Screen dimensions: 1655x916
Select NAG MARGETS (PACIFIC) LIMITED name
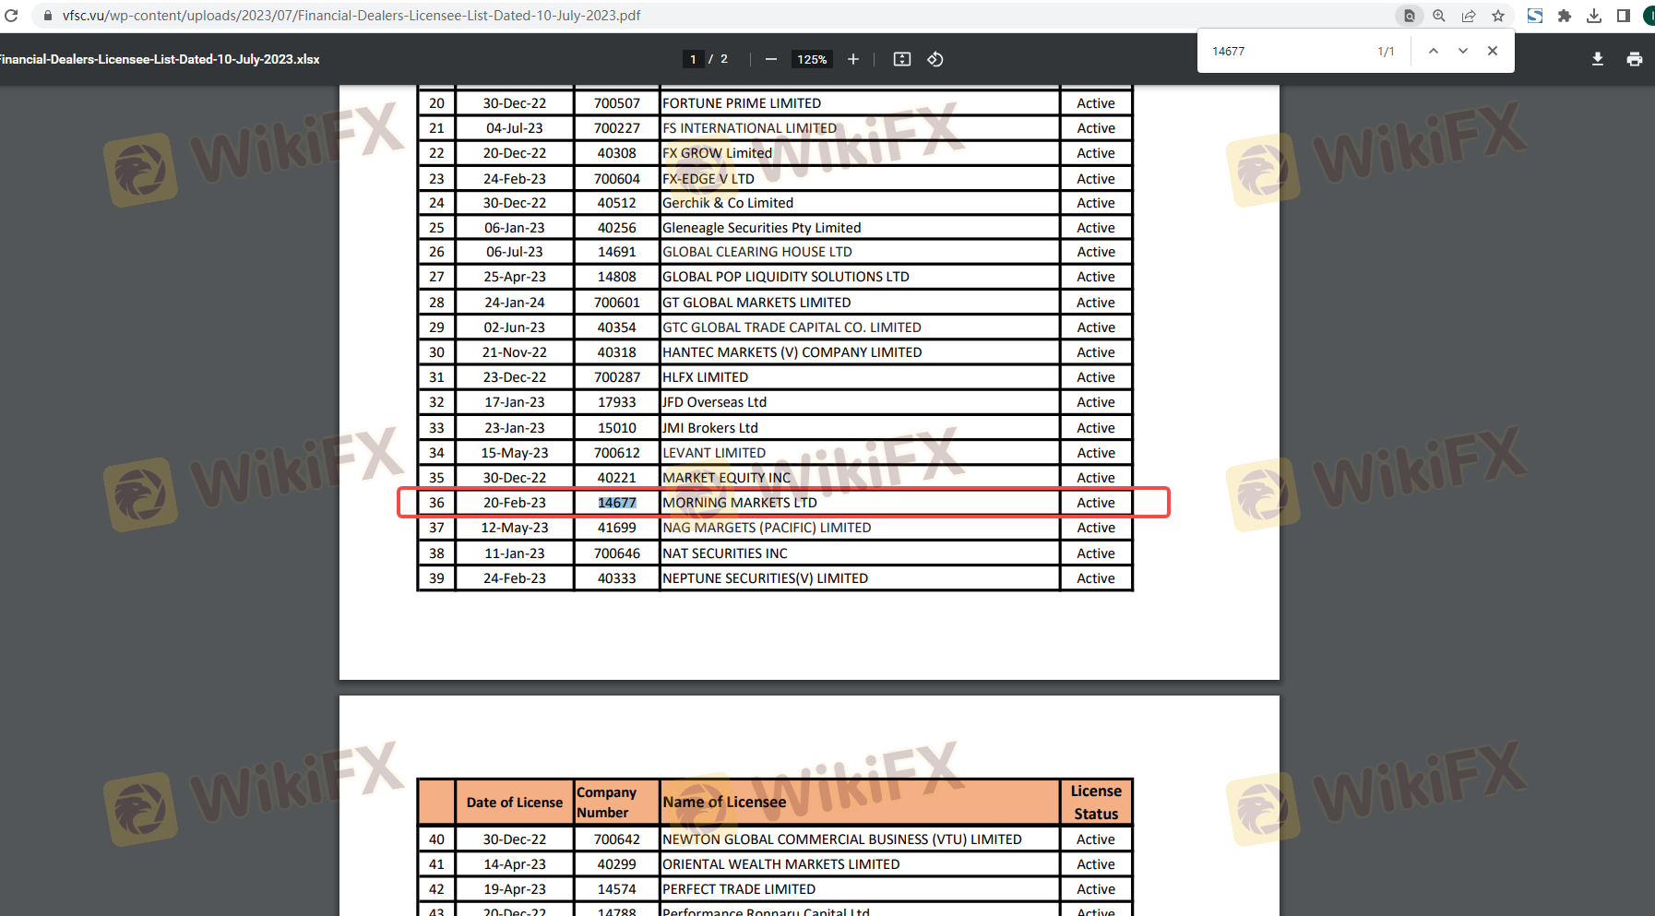click(767, 528)
